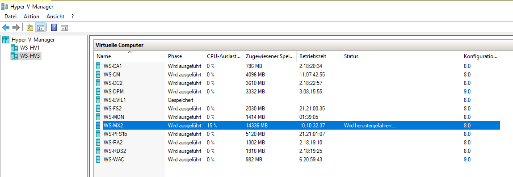Select the WS-WAC virtual machine name
This screenshot has height=177, width=513.
click(114, 159)
